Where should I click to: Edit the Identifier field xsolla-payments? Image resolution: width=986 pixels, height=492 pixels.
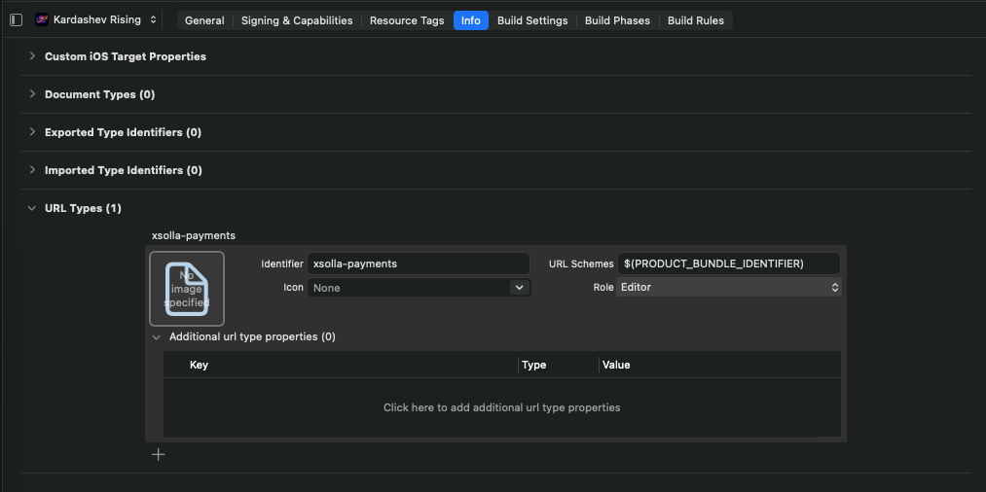(x=419, y=264)
